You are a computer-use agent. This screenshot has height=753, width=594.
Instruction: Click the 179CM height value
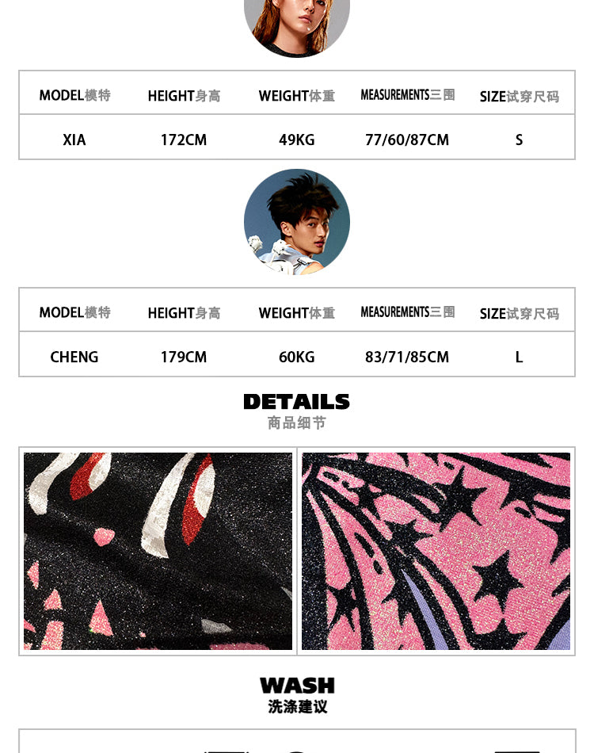point(184,357)
